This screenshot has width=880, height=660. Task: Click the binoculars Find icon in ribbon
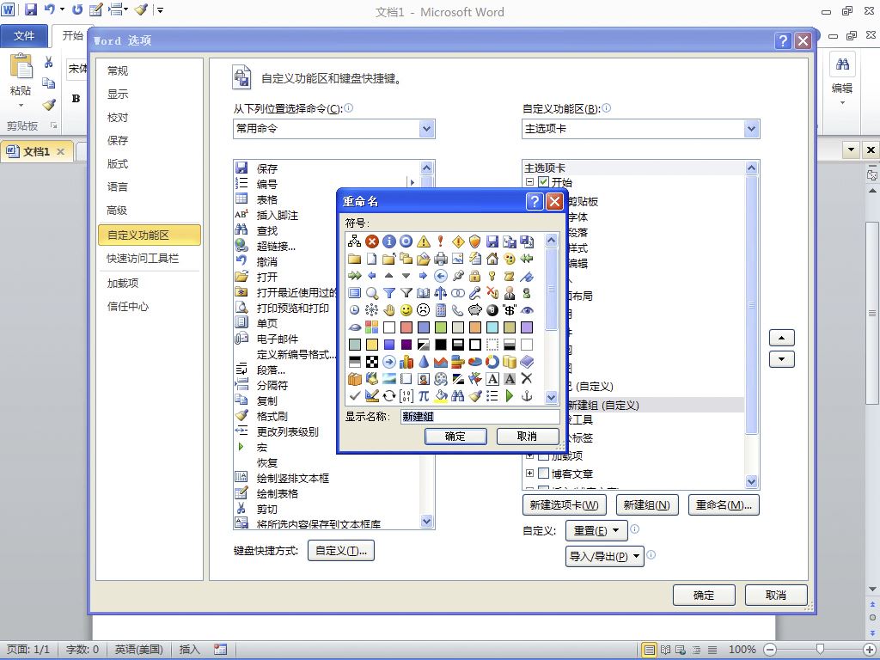[x=842, y=64]
